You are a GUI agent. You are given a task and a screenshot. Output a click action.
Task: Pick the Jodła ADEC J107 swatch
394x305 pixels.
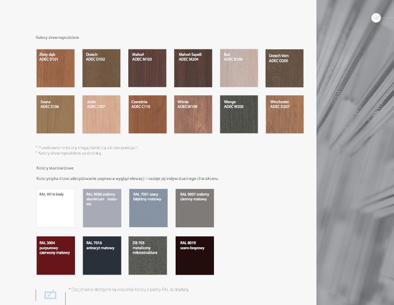pos(101,115)
